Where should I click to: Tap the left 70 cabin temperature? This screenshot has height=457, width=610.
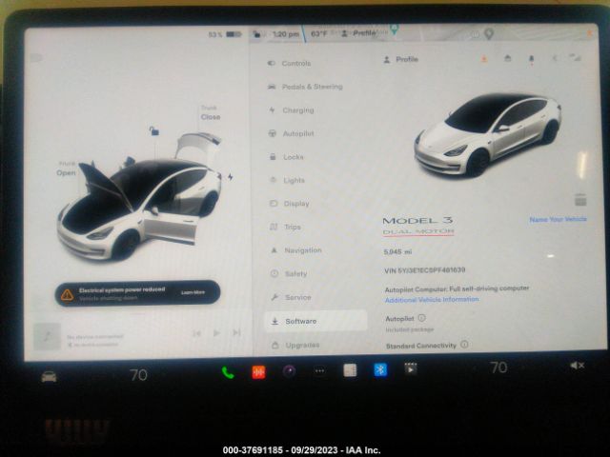pos(138,375)
